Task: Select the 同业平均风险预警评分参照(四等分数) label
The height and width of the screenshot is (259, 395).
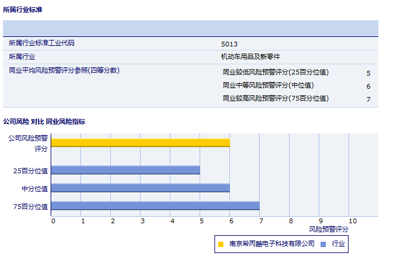Action: pos(64,70)
